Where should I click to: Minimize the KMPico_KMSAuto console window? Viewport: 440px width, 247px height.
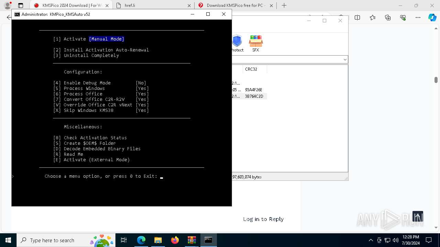coord(192,14)
